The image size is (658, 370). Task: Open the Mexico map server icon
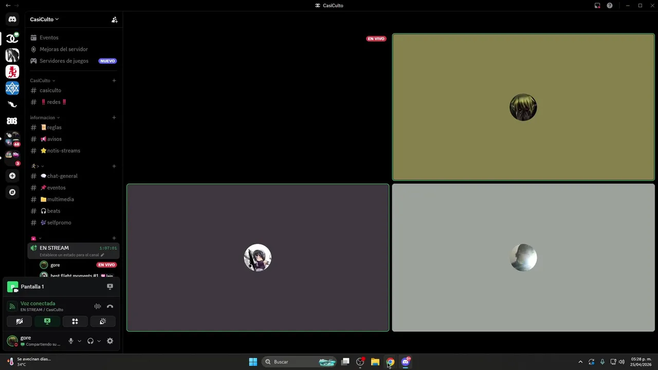12,104
